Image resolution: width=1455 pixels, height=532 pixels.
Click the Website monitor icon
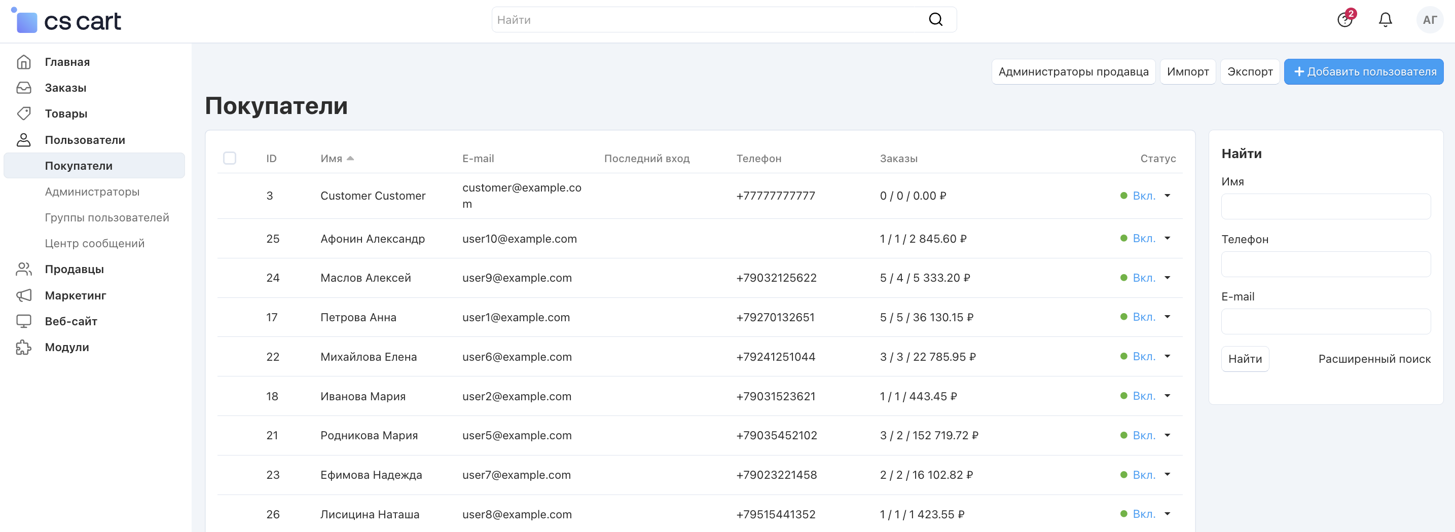24,321
